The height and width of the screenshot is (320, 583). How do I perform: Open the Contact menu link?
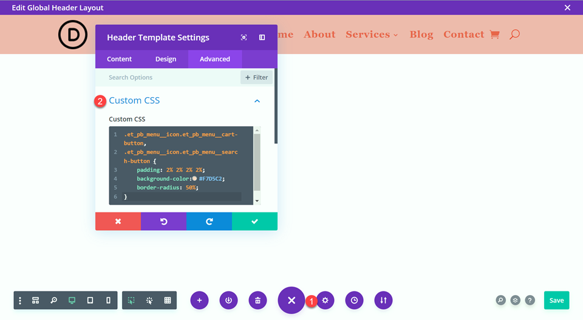463,35
